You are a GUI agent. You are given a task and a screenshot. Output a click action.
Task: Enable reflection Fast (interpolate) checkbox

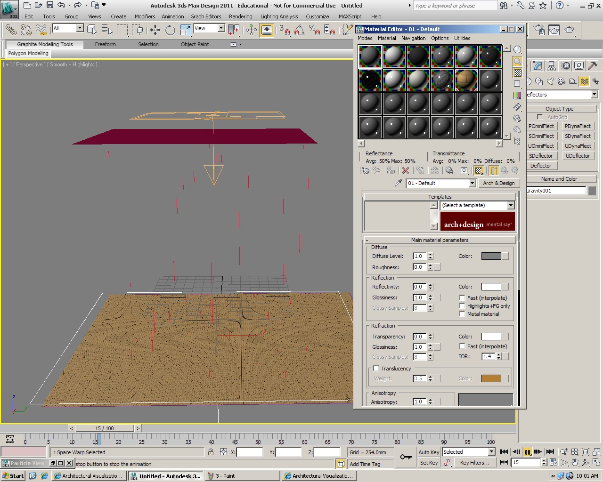462,297
